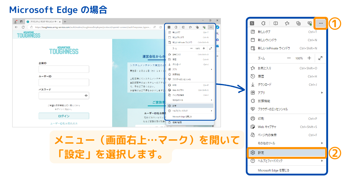Open ブラウザーのエッセンシャル in the enlarged menu
The image size is (354, 181).
pyautogui.click(x=287, y=109)
